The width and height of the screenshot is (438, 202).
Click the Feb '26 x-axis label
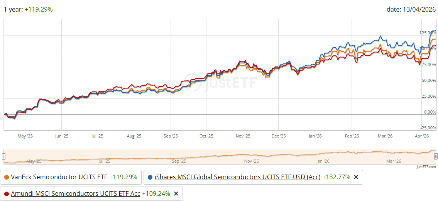[x=352, y=136]
